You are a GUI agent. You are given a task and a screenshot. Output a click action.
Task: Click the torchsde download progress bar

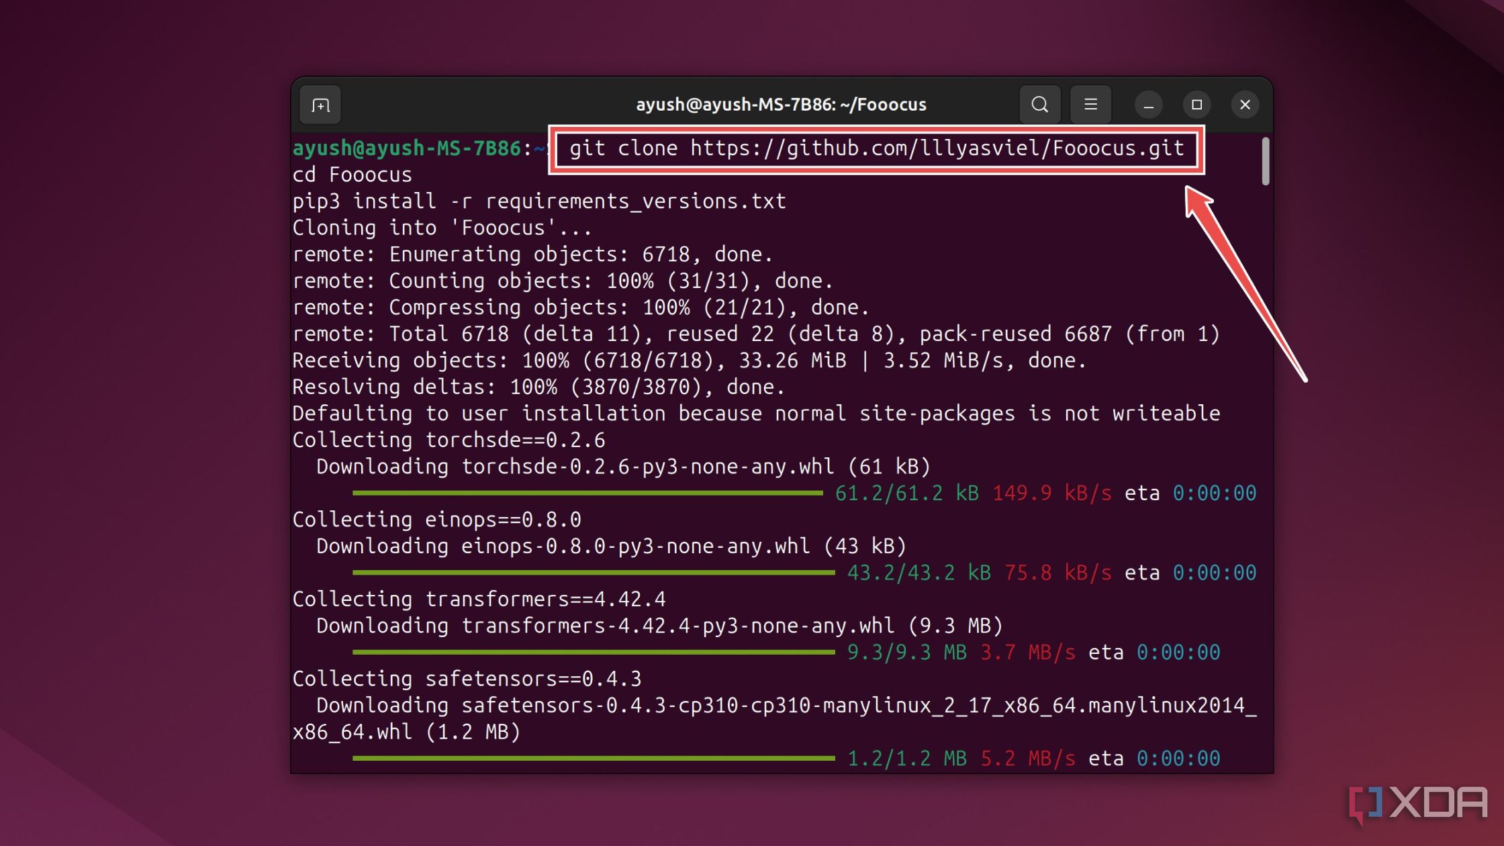587,493
